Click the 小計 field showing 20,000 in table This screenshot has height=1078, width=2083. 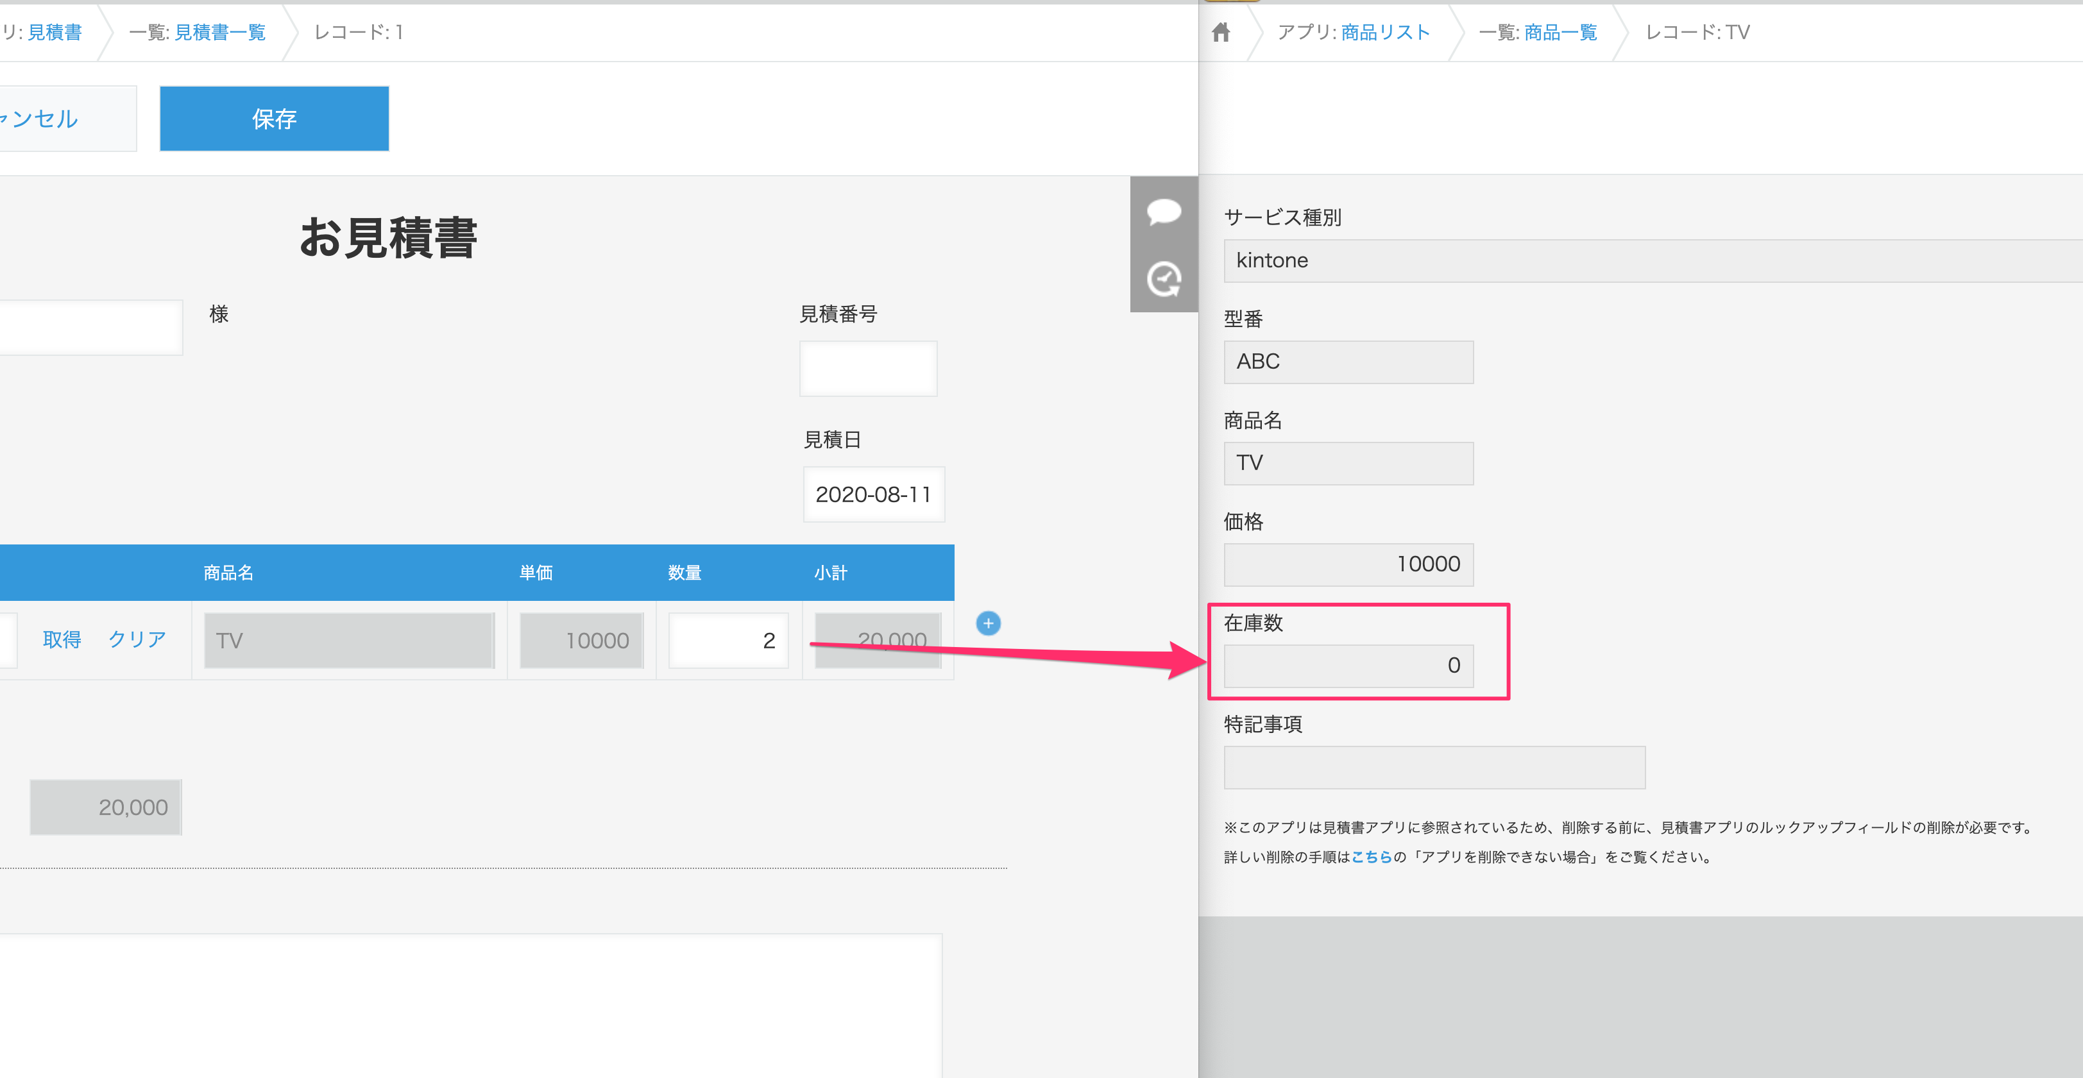coord(878,640)
